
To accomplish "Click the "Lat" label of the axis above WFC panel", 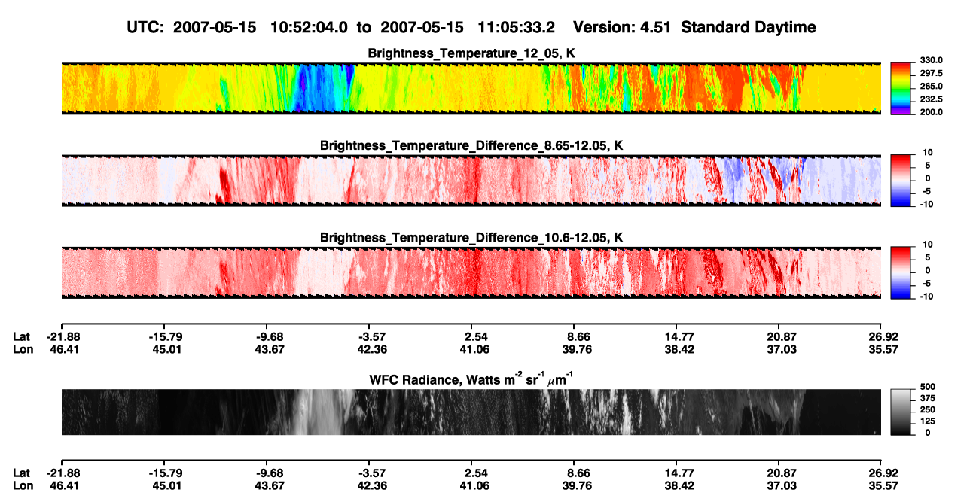I will pyautogui.click(x=21, y=337).
